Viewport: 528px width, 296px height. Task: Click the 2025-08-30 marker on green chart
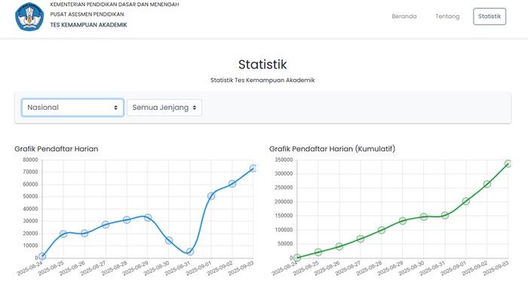424,217
